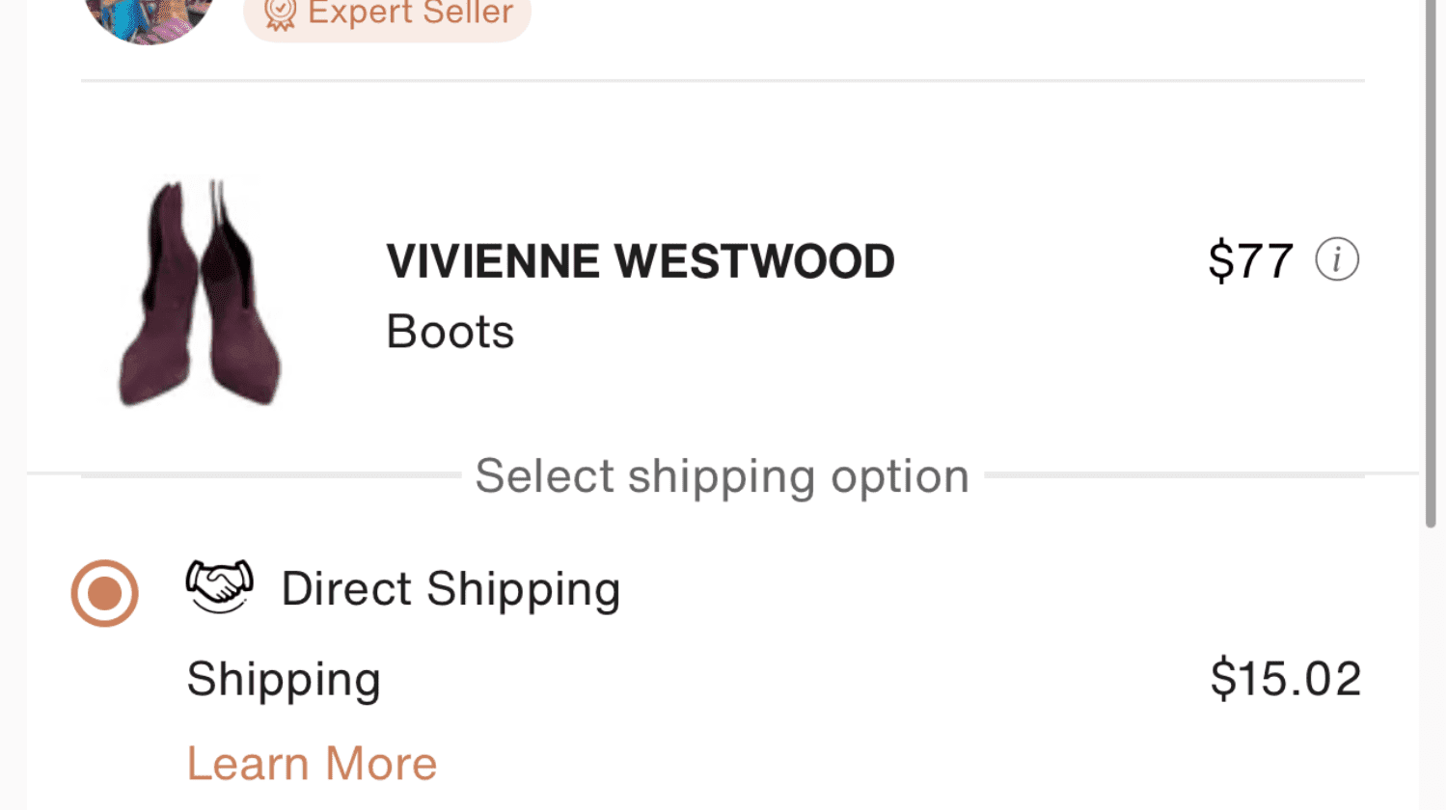The image size is (1447, 810).
Task: Click the $15.02 shipping cost amount
Action: [x=1285, y=678]
